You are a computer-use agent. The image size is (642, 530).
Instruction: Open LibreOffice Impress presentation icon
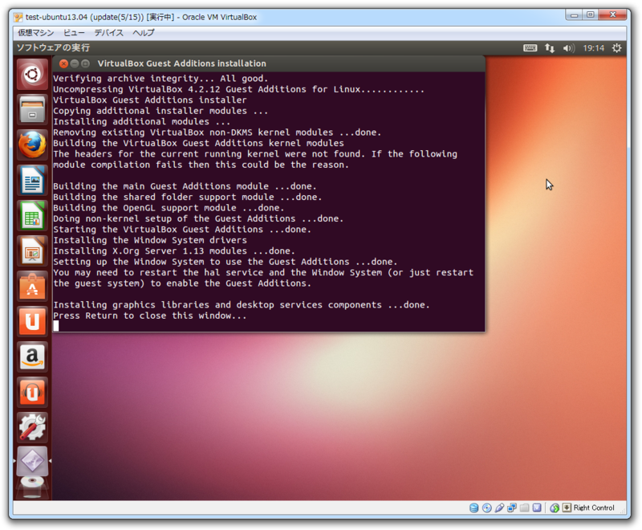[32, 251]
